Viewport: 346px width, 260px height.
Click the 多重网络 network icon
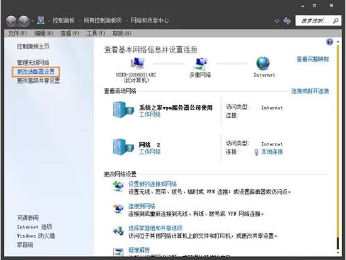click(x=200, y=64)
